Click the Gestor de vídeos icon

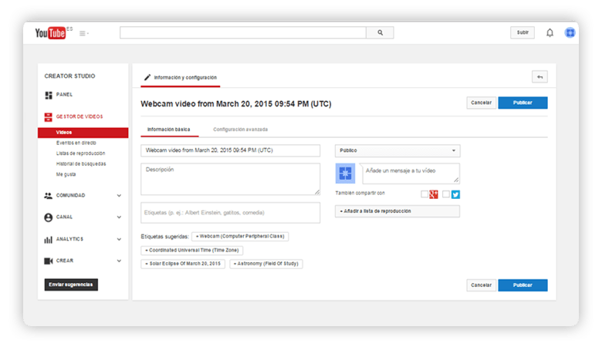pyautogui.click(x=48, y=117)
